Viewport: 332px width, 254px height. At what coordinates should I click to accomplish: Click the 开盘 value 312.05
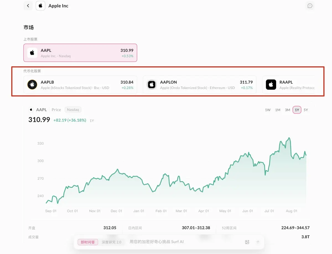tap(110, 228)
